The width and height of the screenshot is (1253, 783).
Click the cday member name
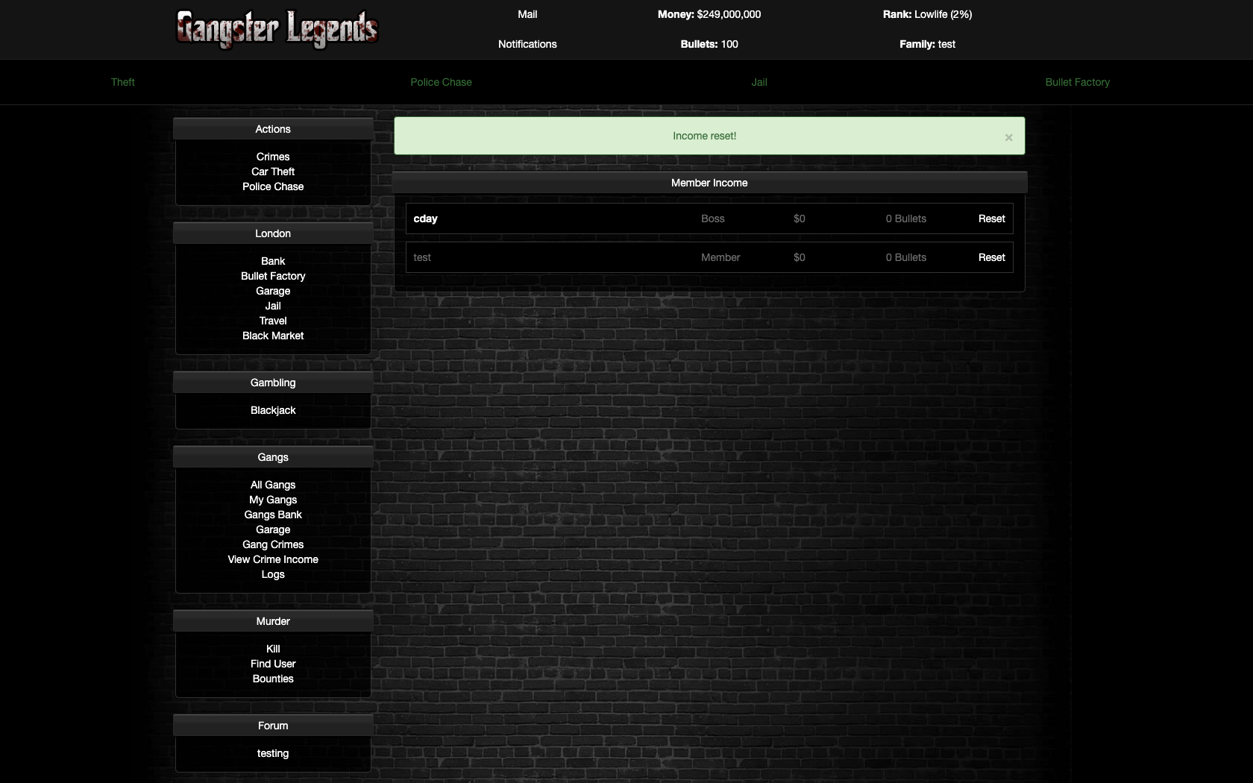click(x=425, y=218)
